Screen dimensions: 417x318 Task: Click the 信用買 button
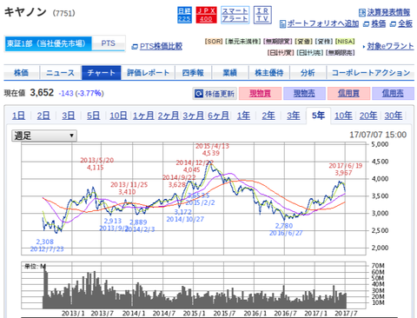tap(348, 94)
